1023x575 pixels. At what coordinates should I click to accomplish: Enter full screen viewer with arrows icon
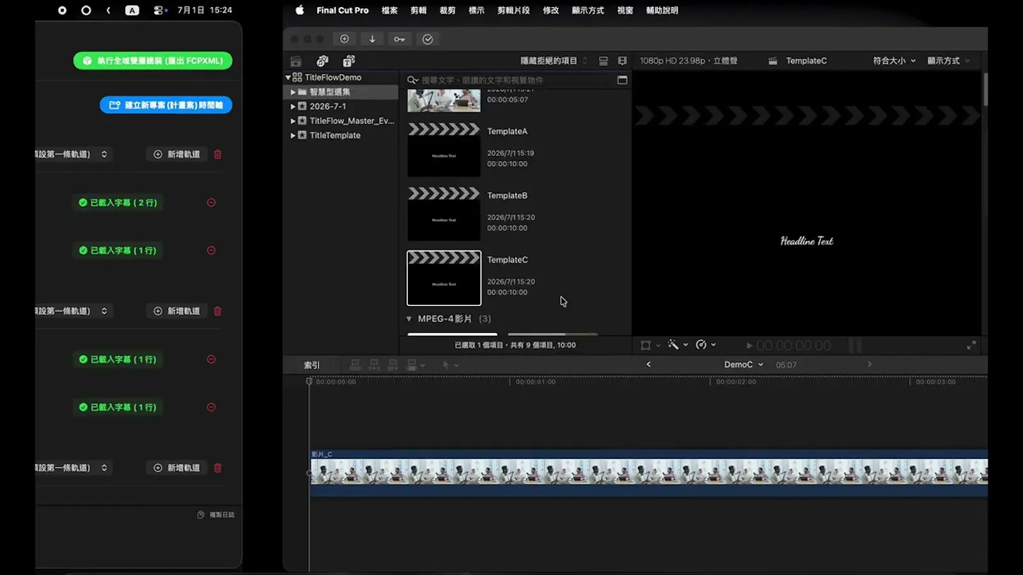click(971, 345)
